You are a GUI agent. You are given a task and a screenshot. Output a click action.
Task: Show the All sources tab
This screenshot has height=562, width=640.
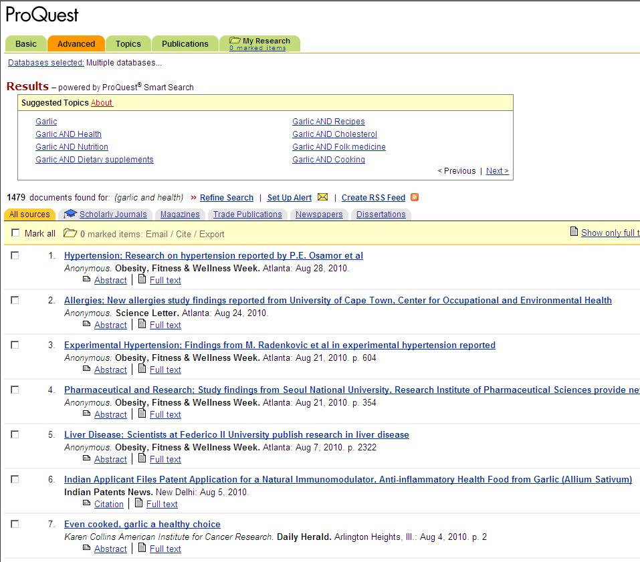coord(29,214)
